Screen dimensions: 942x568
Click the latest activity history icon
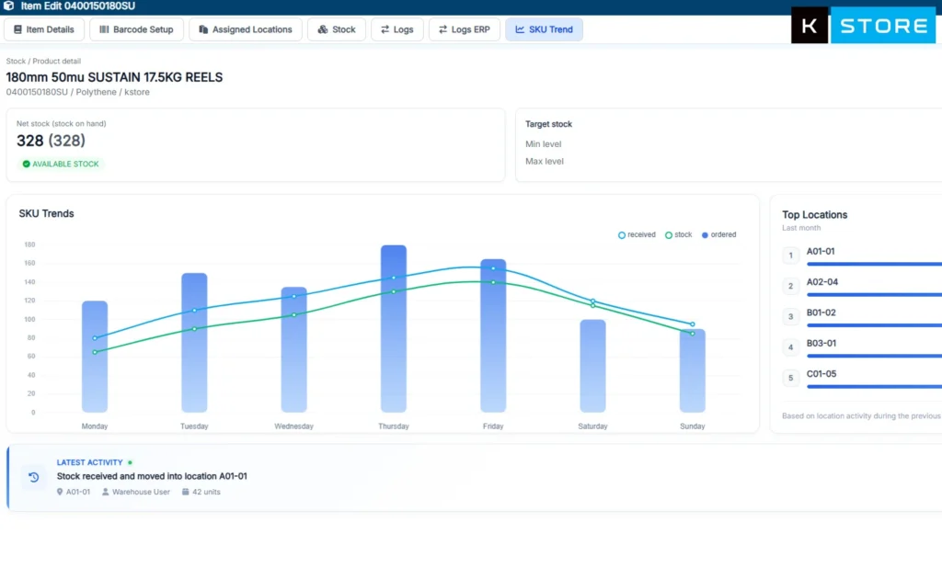pyautogui.click(x=34, y=477)
